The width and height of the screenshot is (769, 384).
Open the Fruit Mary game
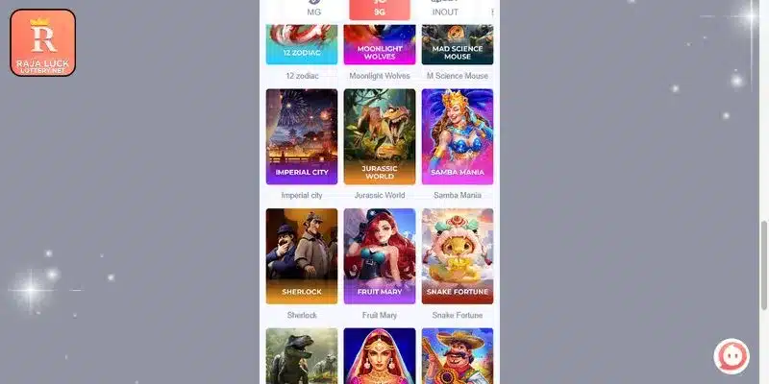click(x=380, y=256)
